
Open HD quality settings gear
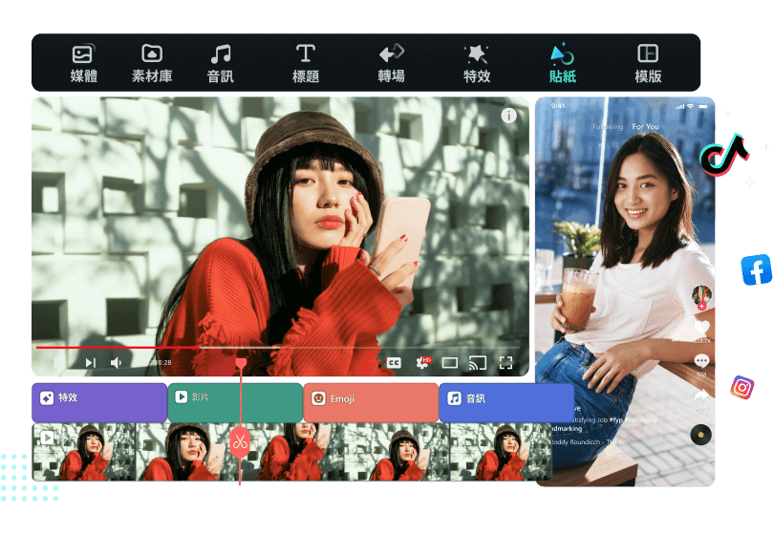click(422, 363)
